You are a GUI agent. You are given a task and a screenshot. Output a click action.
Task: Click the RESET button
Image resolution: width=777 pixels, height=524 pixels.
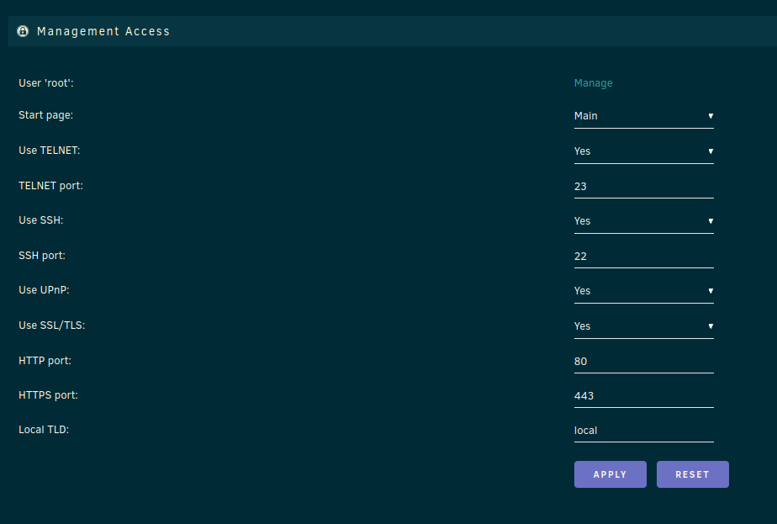pyautogui.click(x=692, y=474)
